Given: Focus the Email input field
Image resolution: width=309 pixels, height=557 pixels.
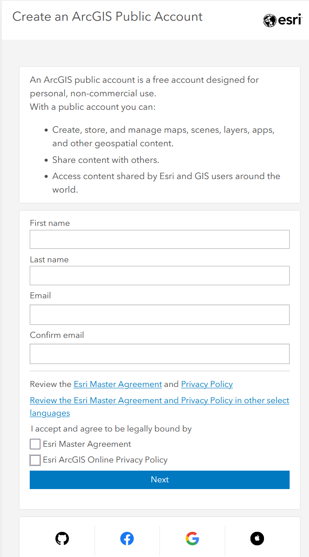Looking at the screenshot, I should [159, 314].
